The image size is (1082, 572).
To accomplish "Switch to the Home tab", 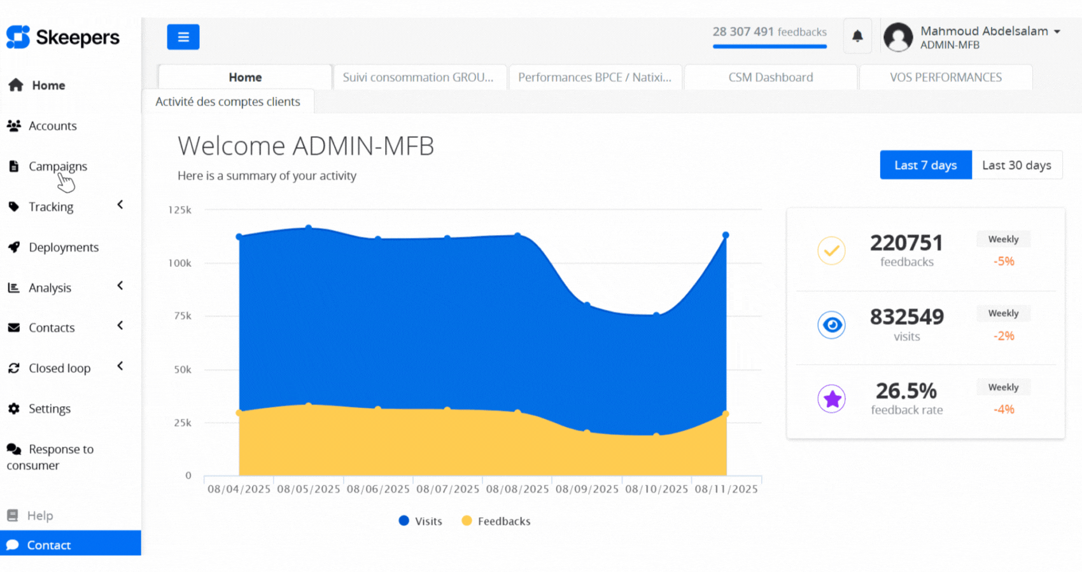I will click(x=245, y=77).
